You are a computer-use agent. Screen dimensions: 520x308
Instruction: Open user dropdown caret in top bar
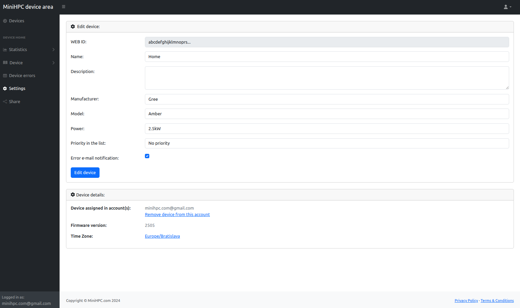[511, 7]
